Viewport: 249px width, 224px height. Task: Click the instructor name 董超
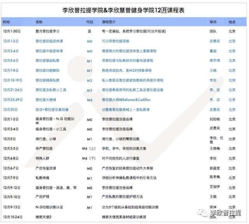[x=213, y=51]
